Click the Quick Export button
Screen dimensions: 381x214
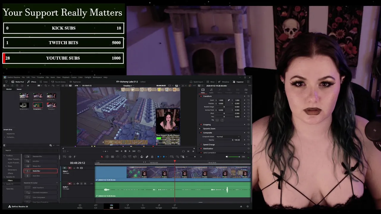click(x=196, y=82)
